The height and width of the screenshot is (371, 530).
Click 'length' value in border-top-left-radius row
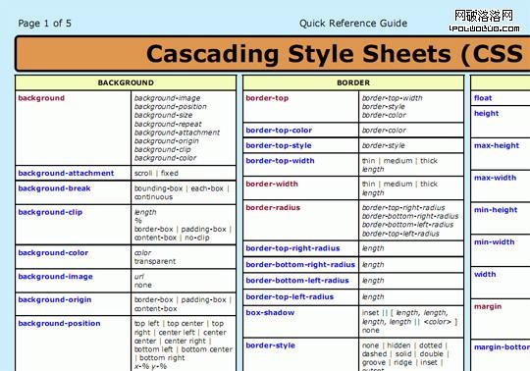coord(373,296)
